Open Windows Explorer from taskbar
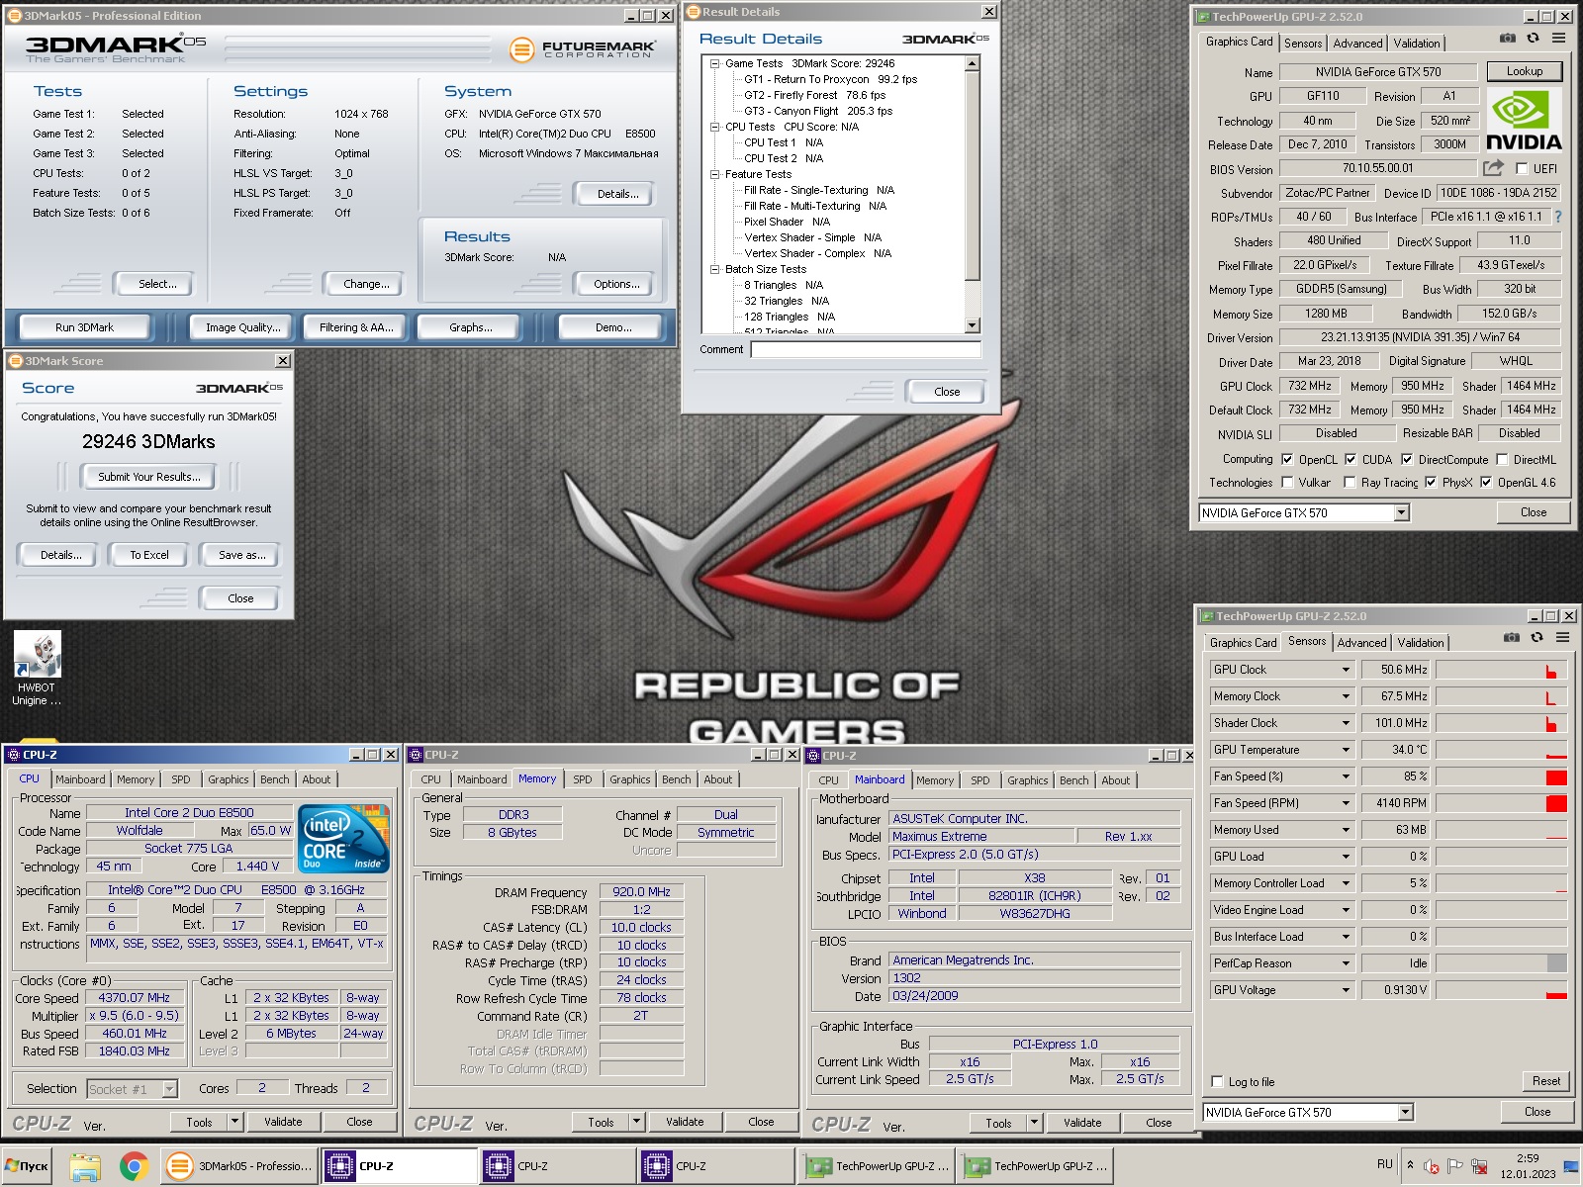 [85, 1166]
